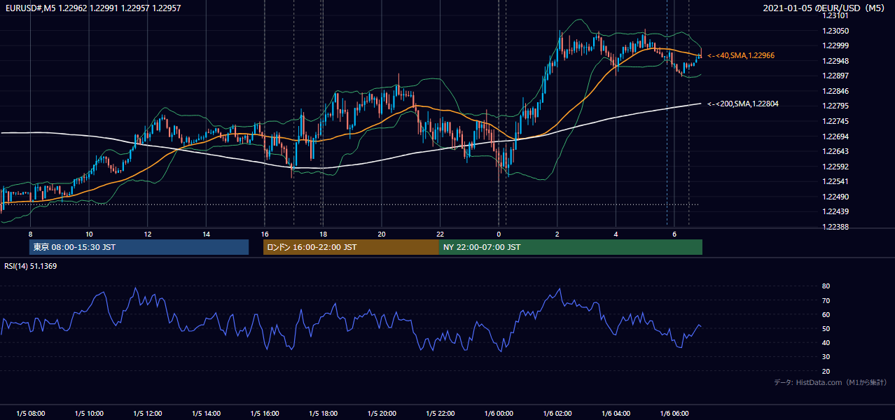The width and height of the screenshot is (895, 420).
Task: Click RSI axis level 30
Action: pyautogui.click(x=826, y=357)
